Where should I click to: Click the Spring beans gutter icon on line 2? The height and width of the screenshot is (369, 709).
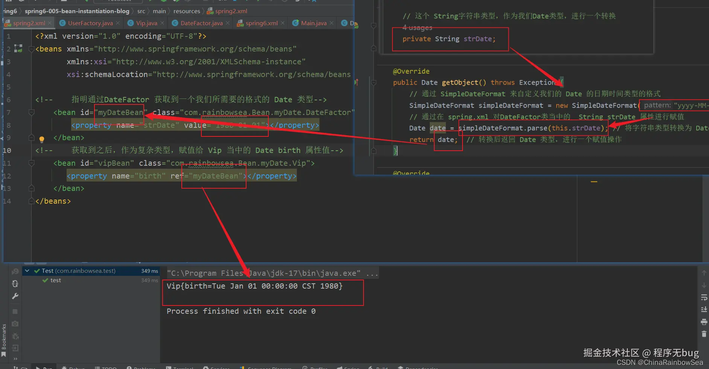click(x=18, y=48)
